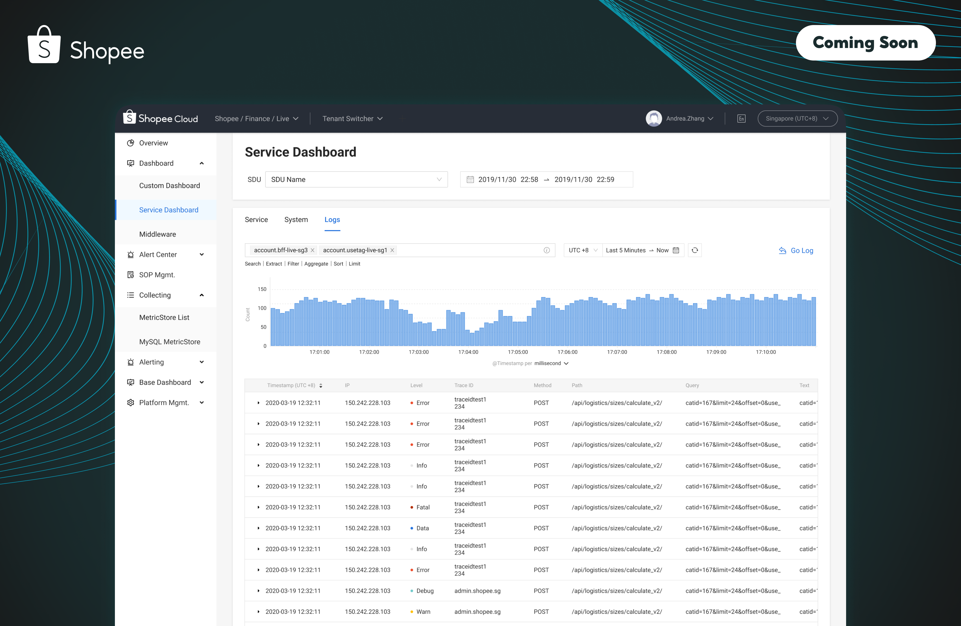Click the Platform Mgmt. gear icon
The image size is (961, 626).
point(130,402)
